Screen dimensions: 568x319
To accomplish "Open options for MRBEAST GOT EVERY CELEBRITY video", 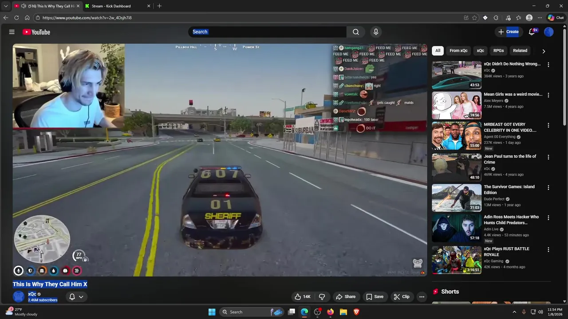I will click(x=548, y=125).
